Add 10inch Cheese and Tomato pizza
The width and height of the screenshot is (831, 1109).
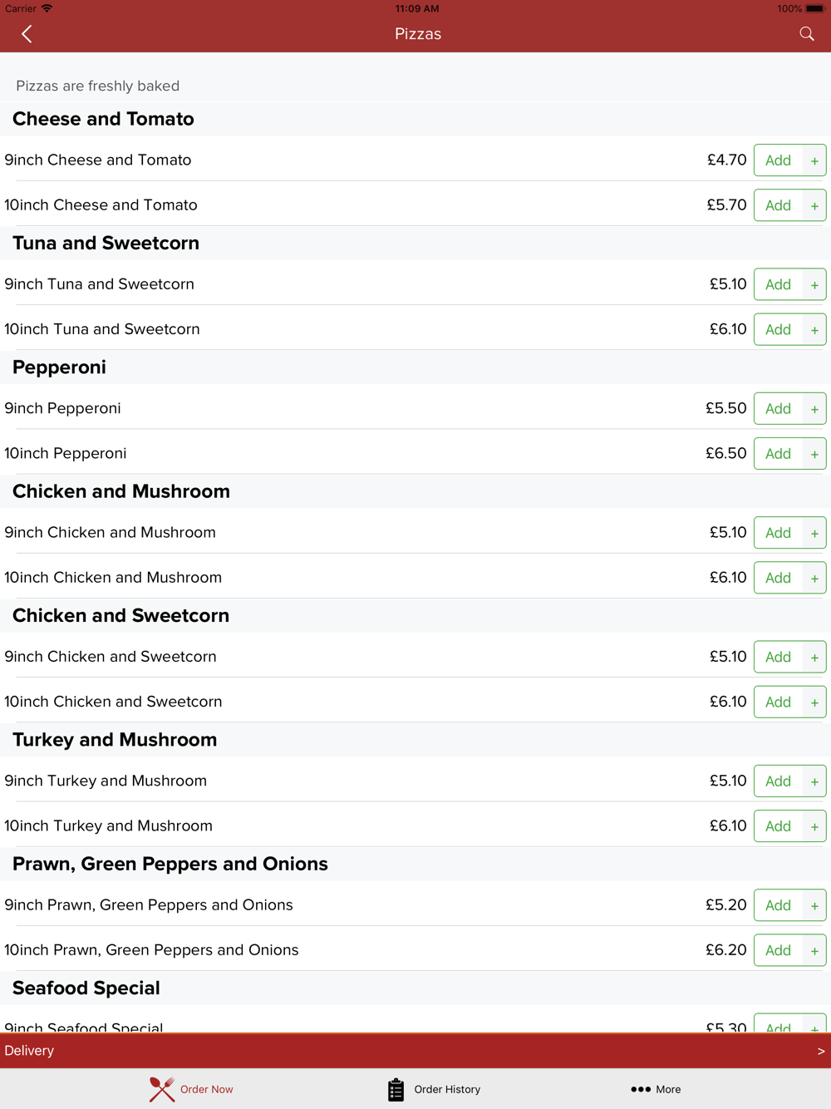click(778, 205)
